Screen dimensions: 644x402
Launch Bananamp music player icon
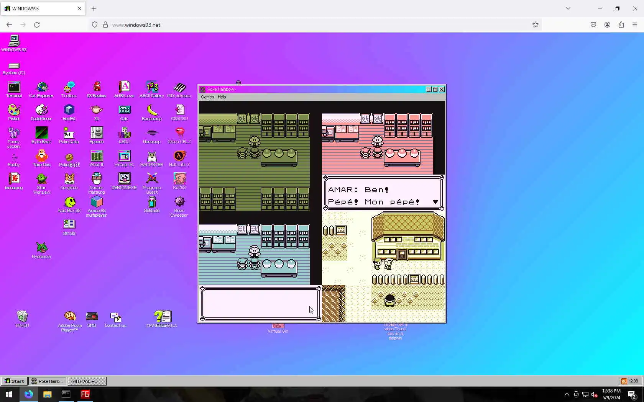tap(152, 113)
